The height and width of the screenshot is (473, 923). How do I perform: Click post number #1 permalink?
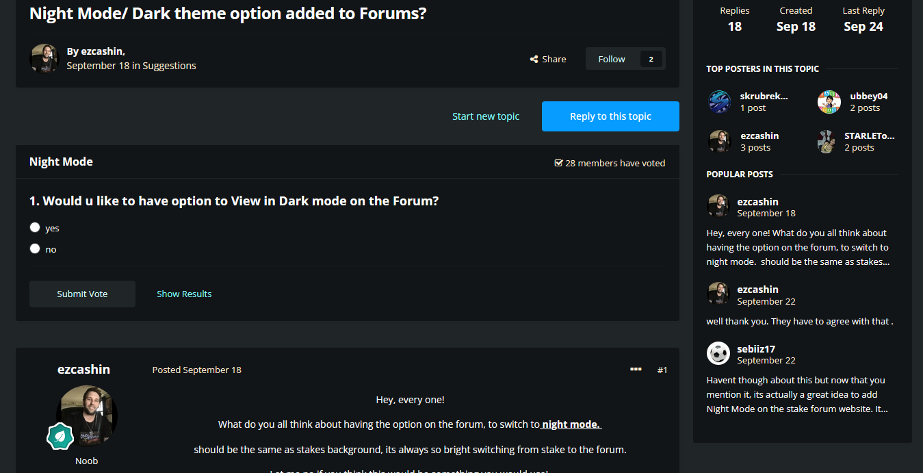(x=662, y=370)
